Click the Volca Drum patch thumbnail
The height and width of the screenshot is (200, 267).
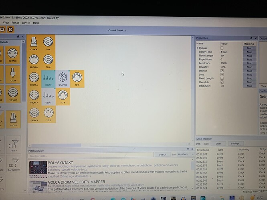(x=38, y=186)
